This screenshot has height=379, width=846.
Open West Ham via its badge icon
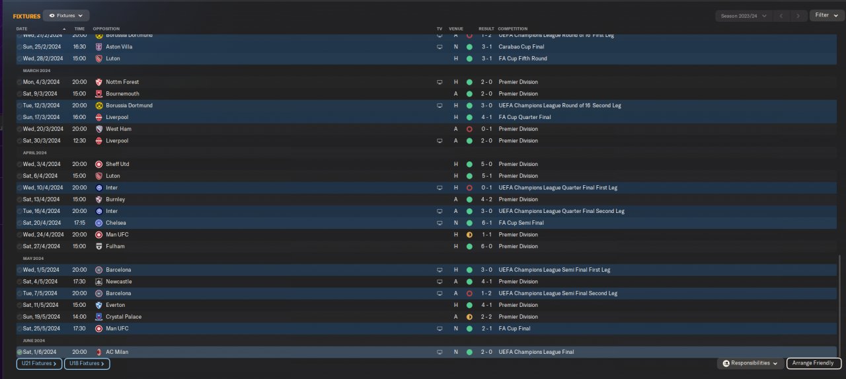coord(98,129)
